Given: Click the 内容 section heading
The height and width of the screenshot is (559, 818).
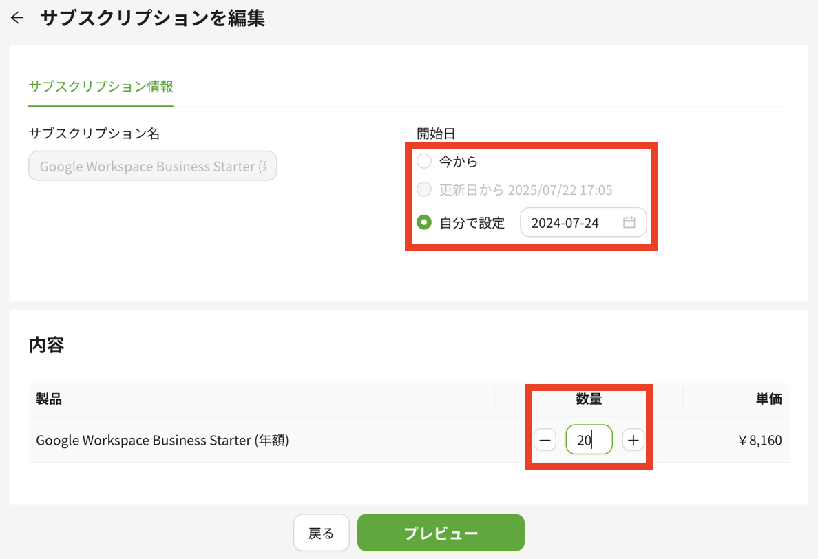Looking at the screenshot, I should pyautogui.click(x=46, y=345).
